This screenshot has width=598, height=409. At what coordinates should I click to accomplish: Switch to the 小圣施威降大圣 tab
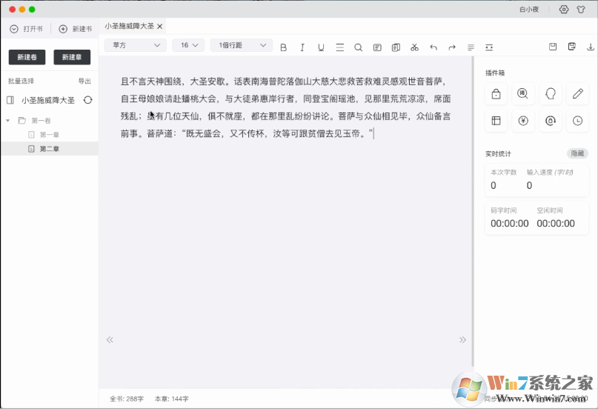tap(129, 26)
